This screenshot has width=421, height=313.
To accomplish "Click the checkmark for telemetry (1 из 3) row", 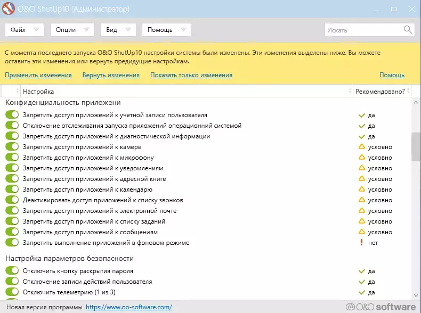I will point(362,292).
